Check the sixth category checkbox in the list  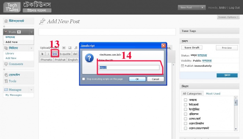pos(185,123)
